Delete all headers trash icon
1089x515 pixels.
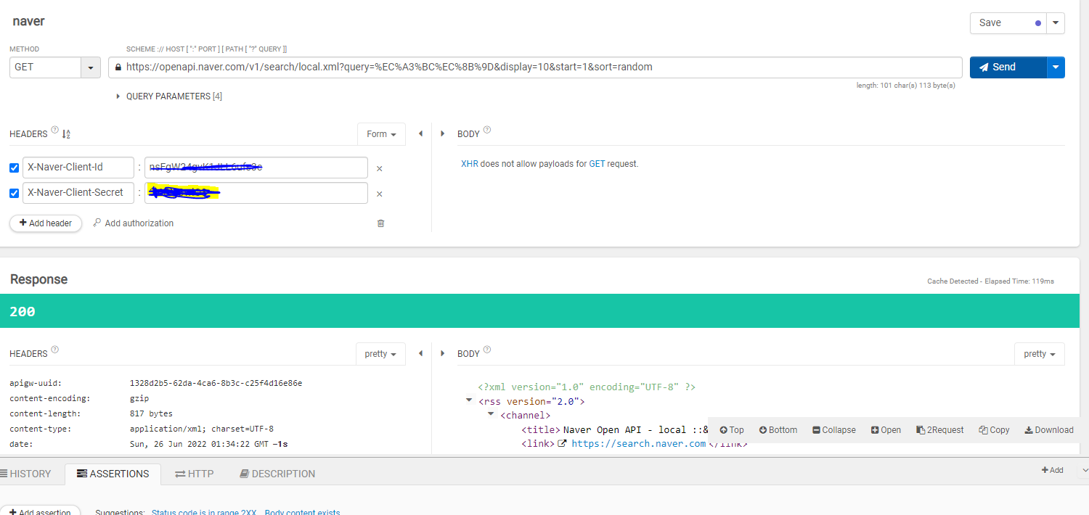[380, 223]
